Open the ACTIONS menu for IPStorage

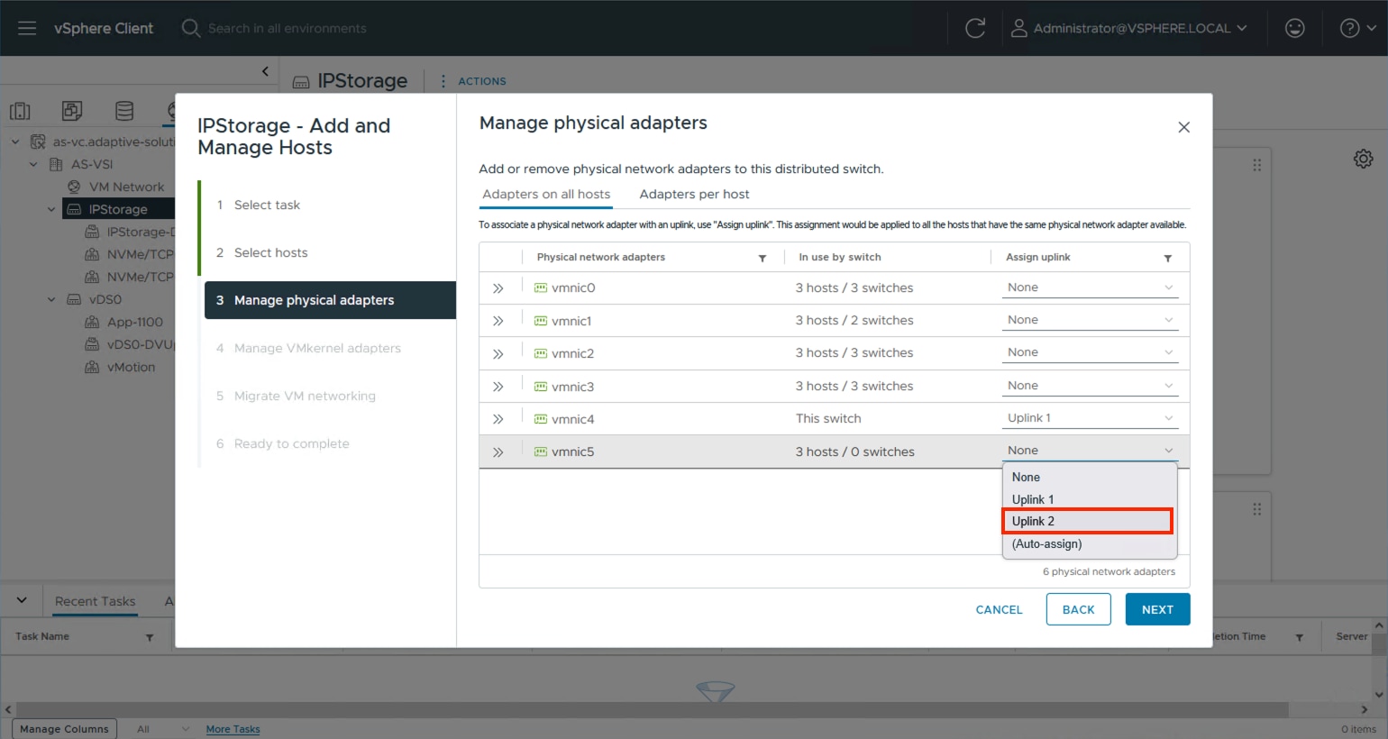tap(483, 80)
